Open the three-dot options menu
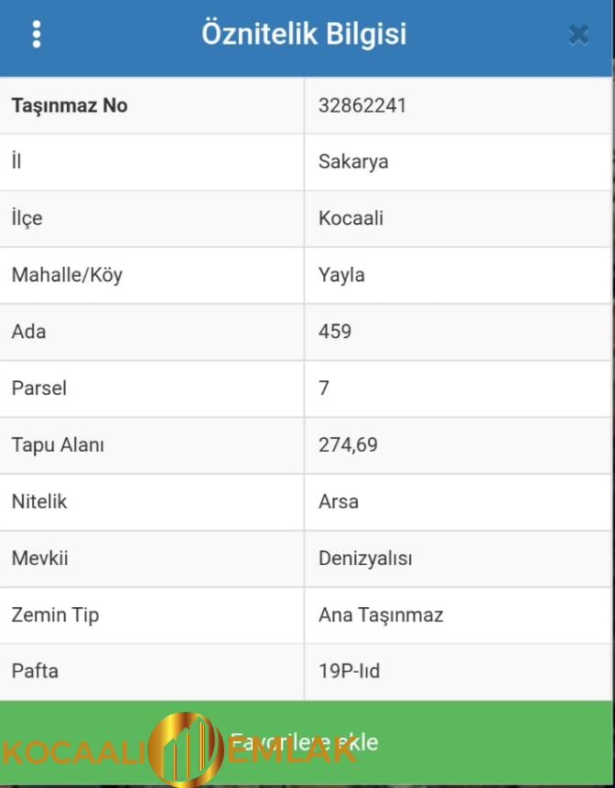Image resolution: width=615 pixels, height=788 pixels. [36, 33]
